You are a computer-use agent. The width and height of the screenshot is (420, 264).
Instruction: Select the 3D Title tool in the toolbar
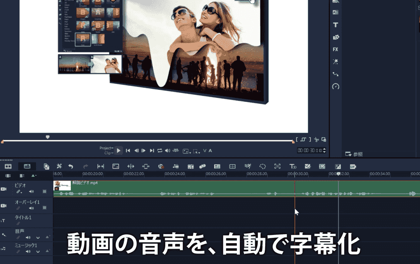coord(293,166)
